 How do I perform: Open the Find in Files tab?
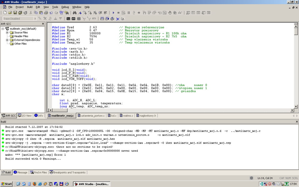[x=39, y=173]
